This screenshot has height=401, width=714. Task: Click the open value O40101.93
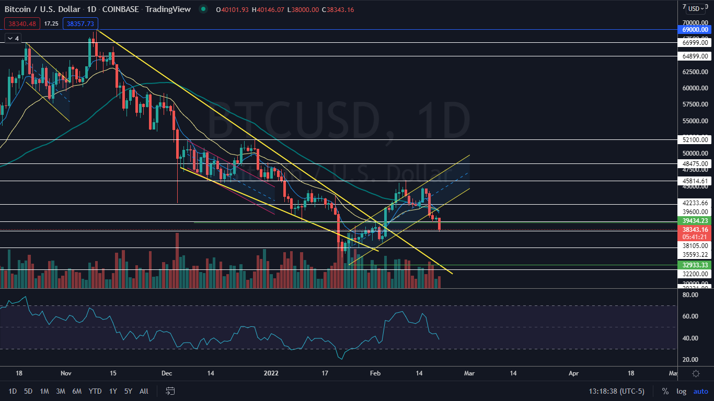pyautogui.click(x=232, y=9)
